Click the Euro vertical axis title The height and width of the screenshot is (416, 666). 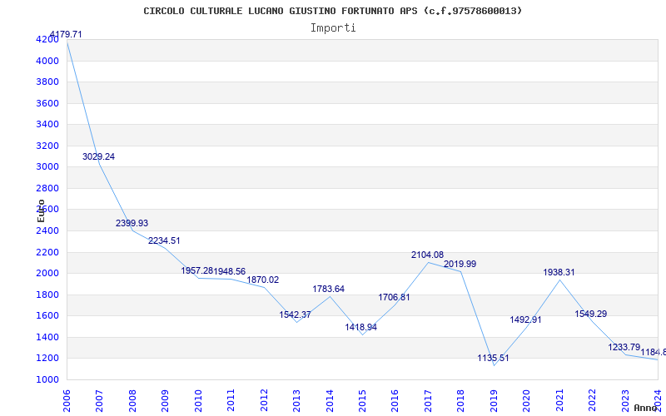[41, 210]
